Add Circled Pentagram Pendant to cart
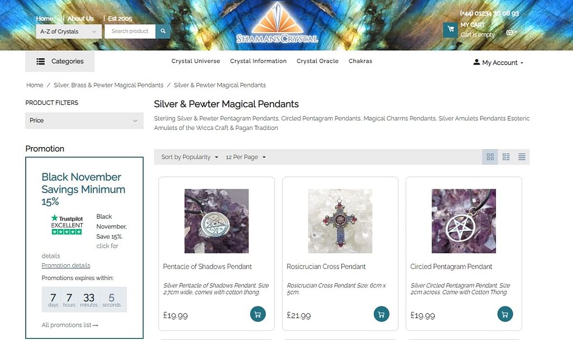 click(x=505, y=314)
